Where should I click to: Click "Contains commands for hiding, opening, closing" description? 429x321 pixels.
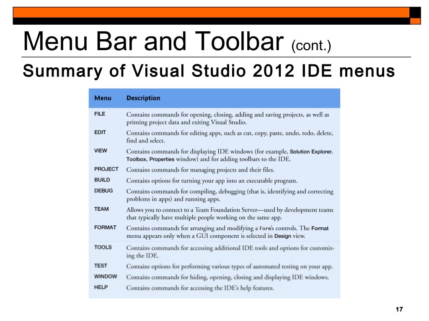coord(227,278)
